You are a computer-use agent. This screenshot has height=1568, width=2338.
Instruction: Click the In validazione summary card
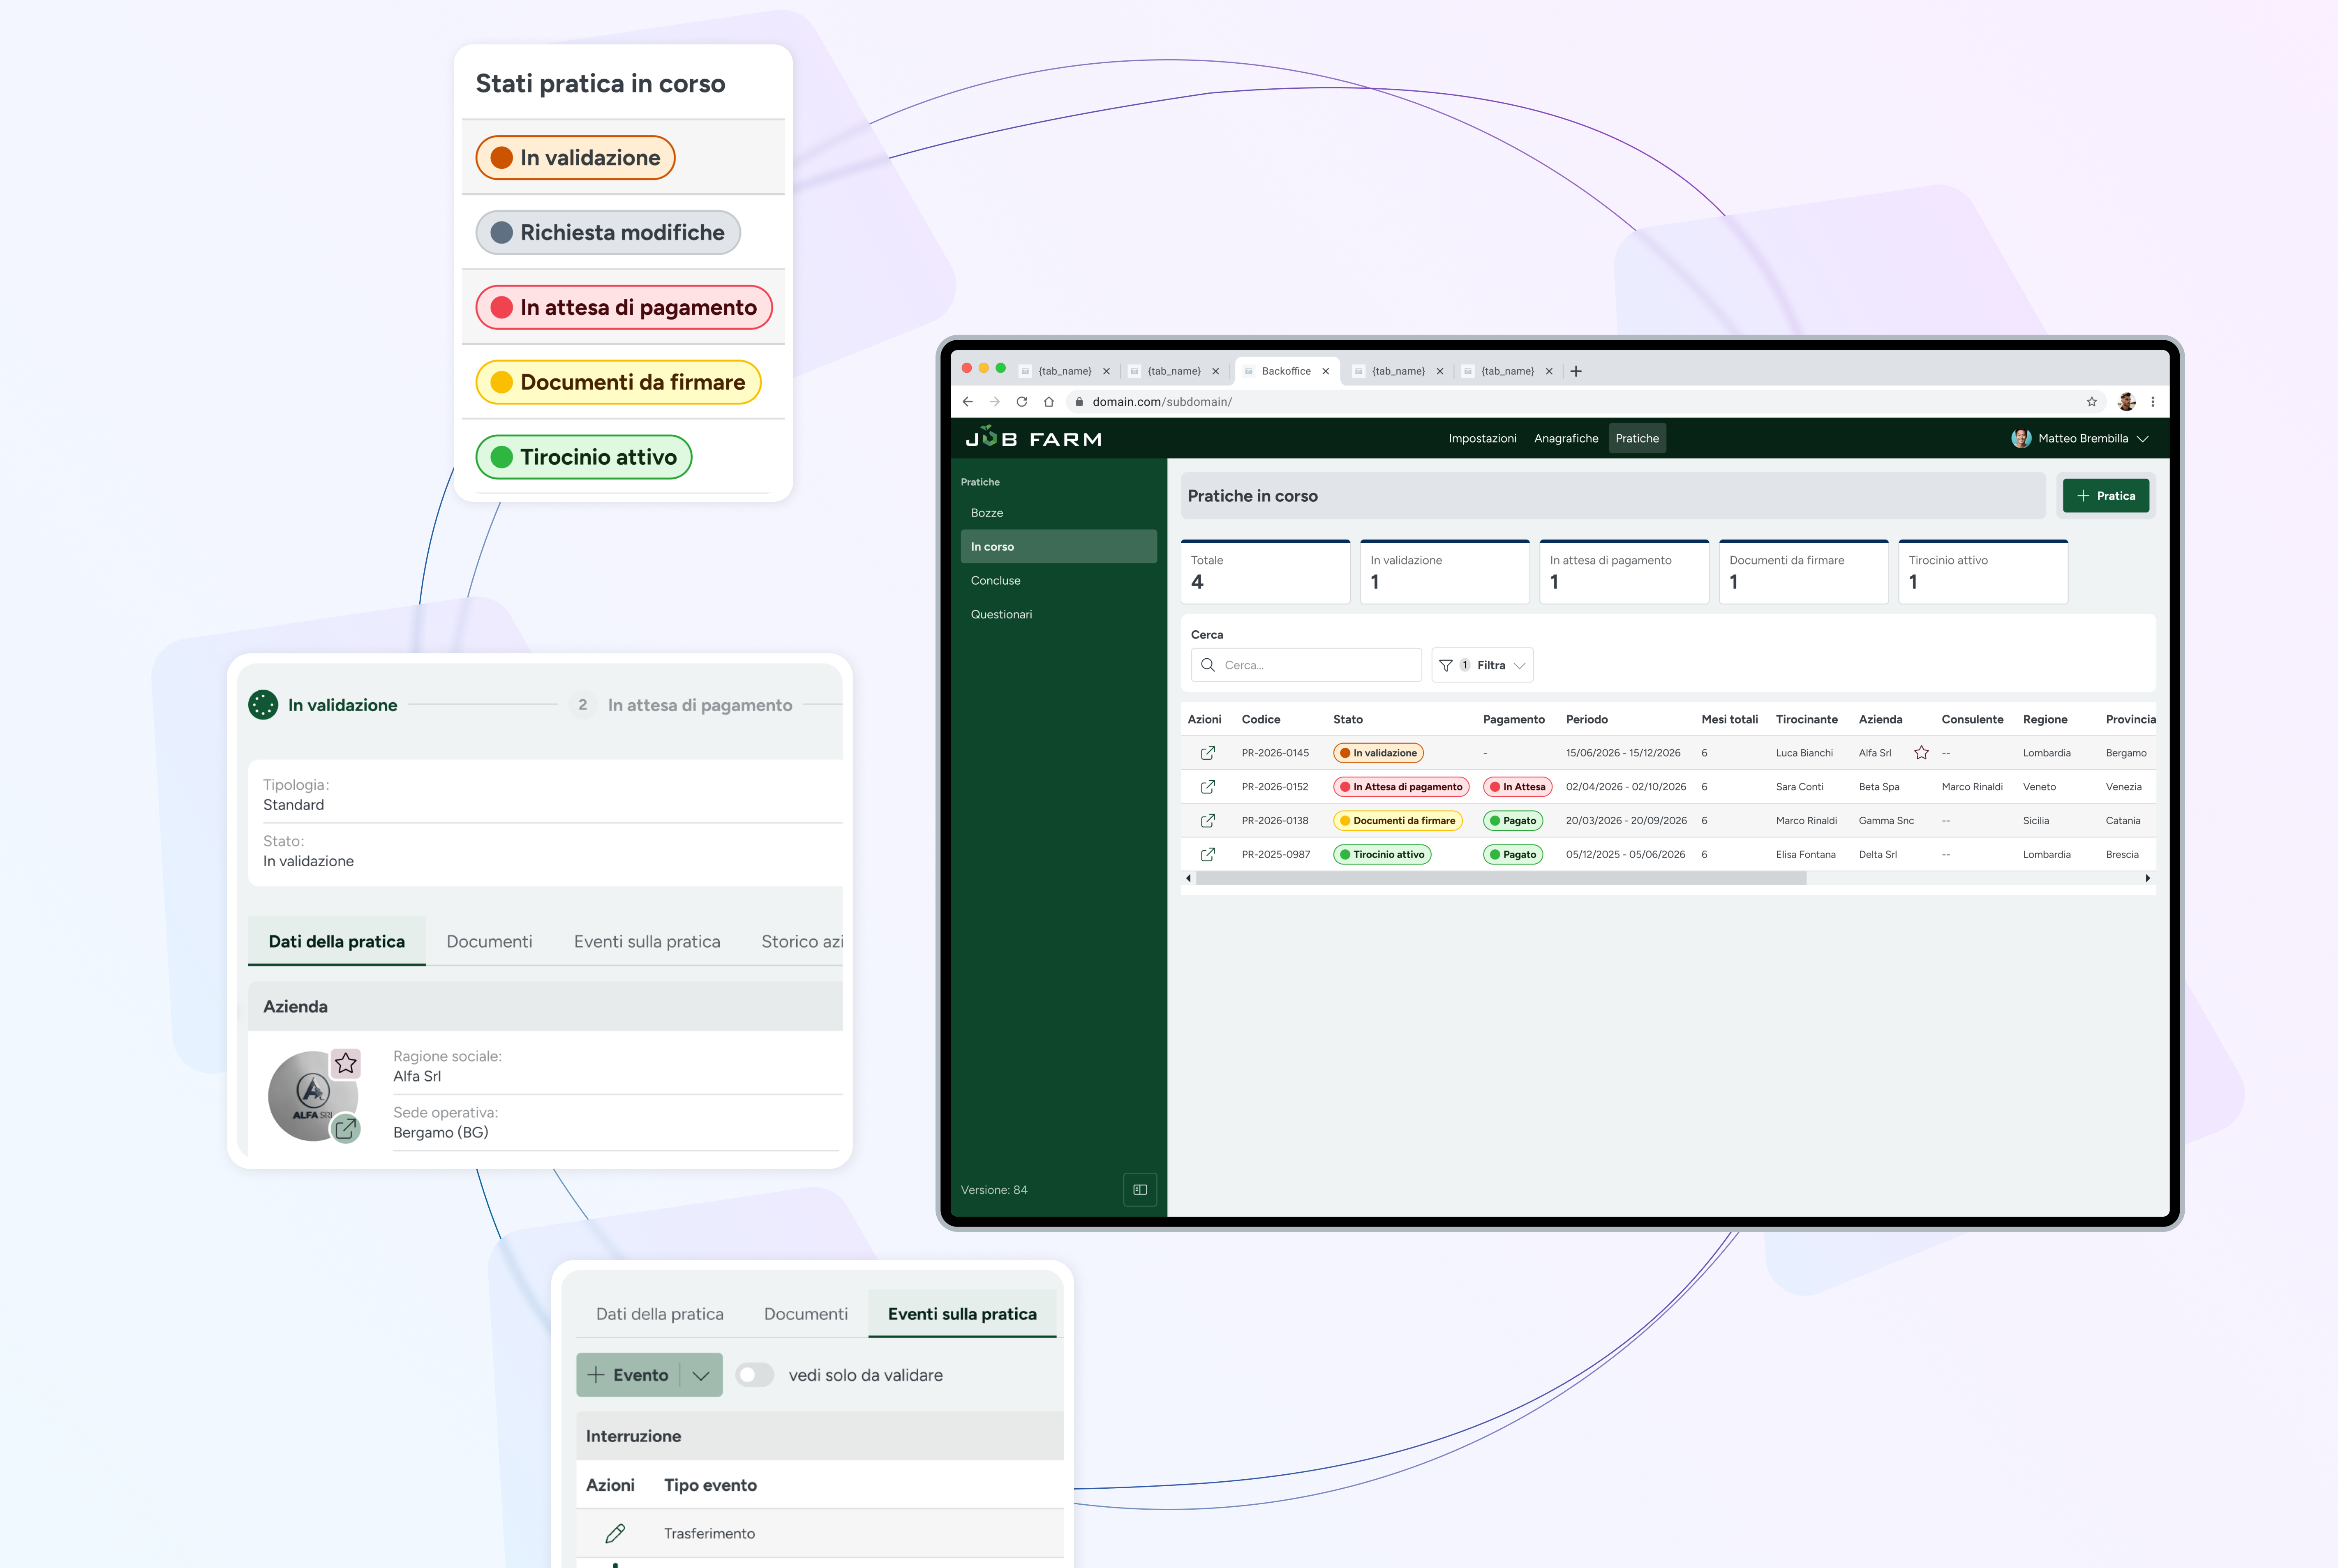tap(1445, 572)
